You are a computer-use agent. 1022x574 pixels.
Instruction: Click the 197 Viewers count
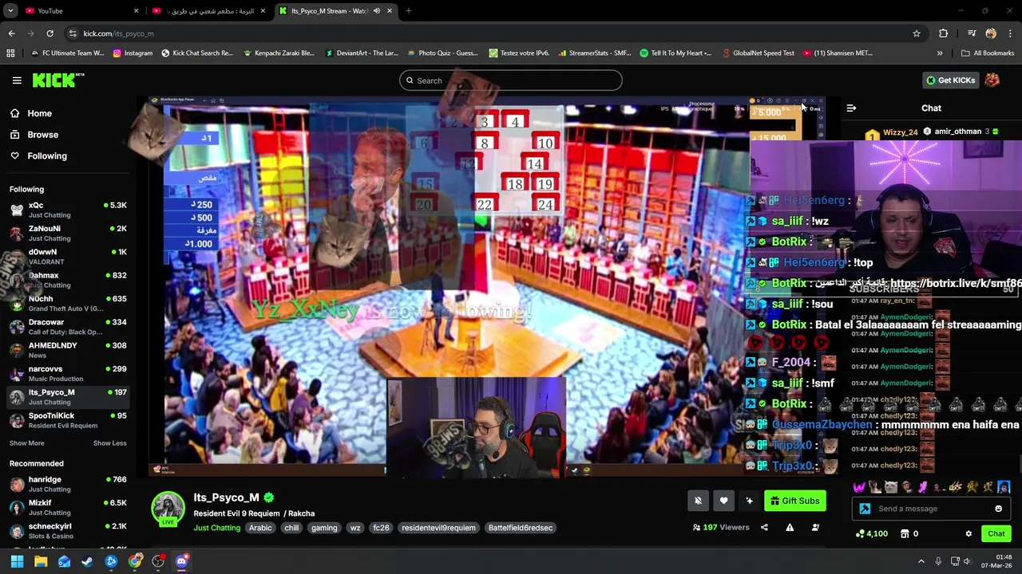[x=721, y=527]
